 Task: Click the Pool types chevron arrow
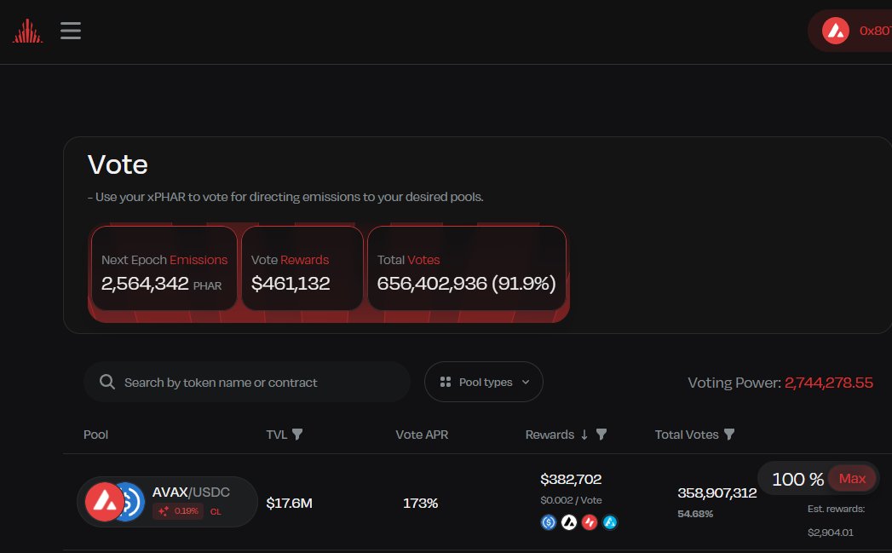click(526, 383)
